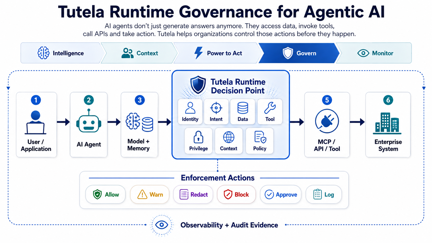The height and width of the screenshot is (243, 432).
Task: Click the Log enforcement label
Action: (329, 195)
